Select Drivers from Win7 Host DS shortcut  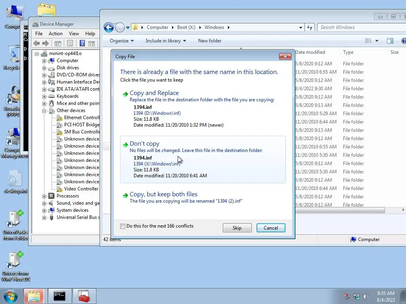pos(15,266)
